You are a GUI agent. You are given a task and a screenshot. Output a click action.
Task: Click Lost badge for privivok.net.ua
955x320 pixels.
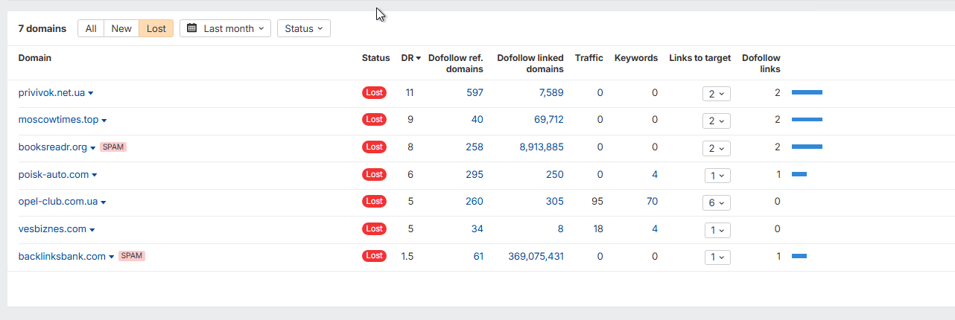(x=375, y=93)
